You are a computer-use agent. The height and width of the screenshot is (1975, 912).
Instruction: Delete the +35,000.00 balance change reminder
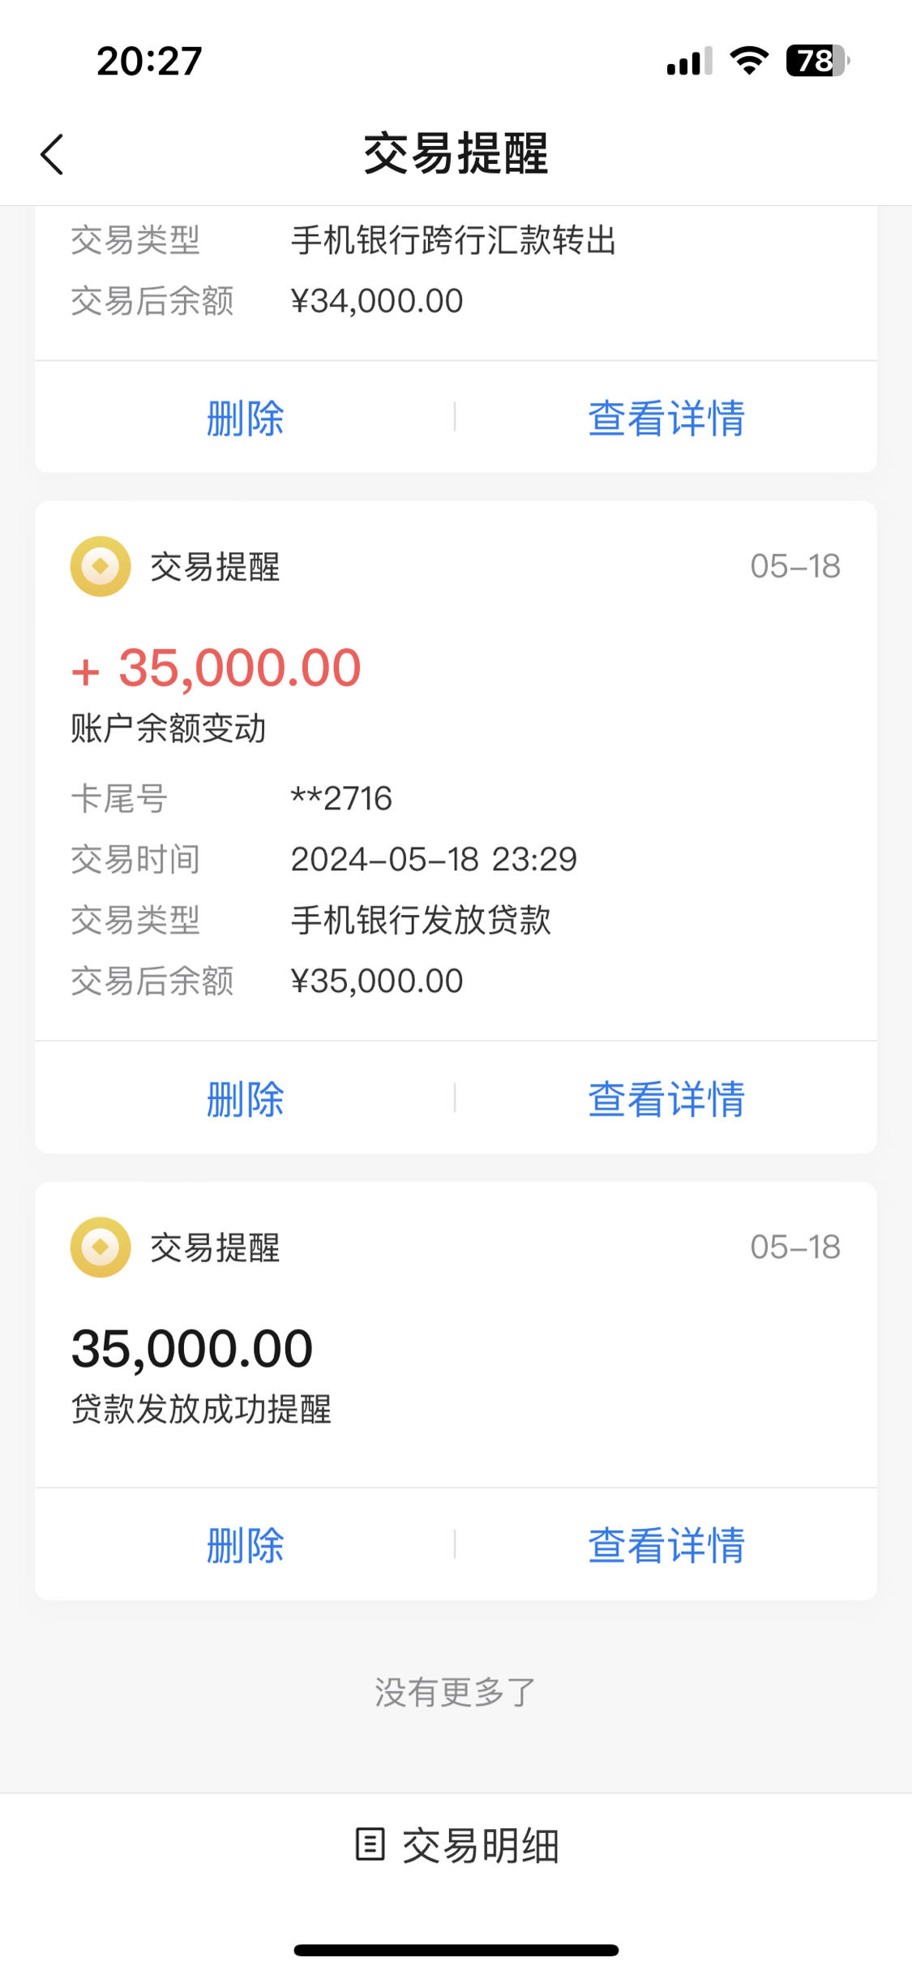coord(245,1099)
